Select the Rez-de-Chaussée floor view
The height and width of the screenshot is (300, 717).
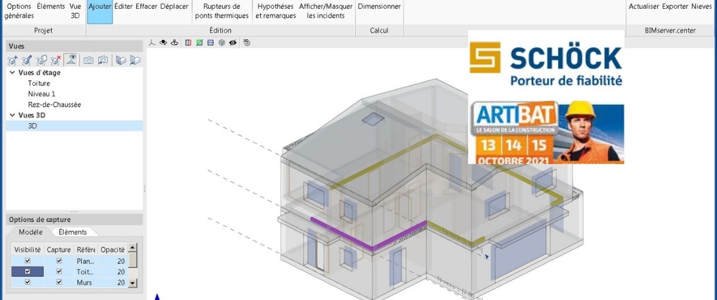54,104
